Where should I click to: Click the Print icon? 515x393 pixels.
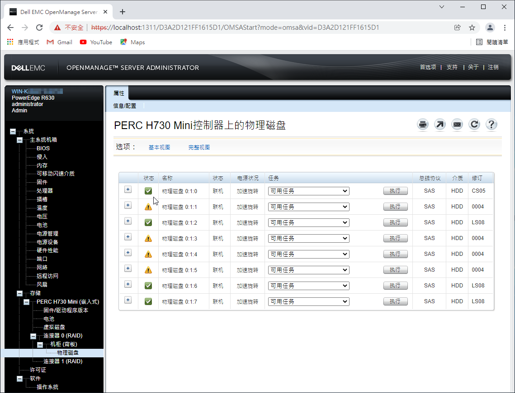(x=423, y=125)
